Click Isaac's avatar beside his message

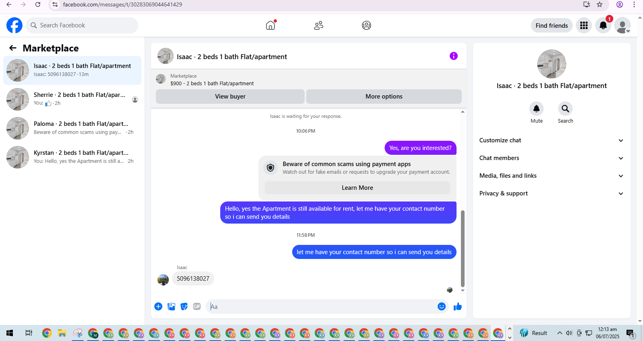click(x=163, y=279)
